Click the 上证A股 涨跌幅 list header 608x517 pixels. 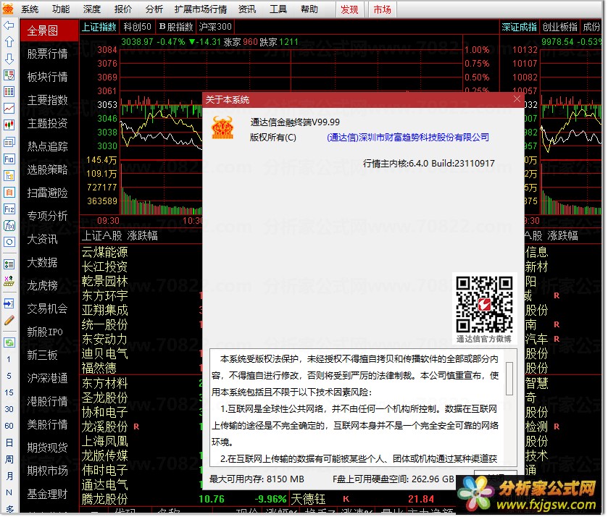120,235
